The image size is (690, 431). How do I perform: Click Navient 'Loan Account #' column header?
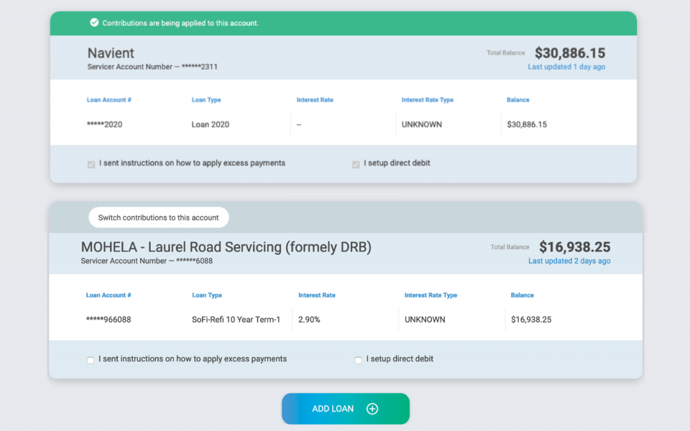(109, 100)
